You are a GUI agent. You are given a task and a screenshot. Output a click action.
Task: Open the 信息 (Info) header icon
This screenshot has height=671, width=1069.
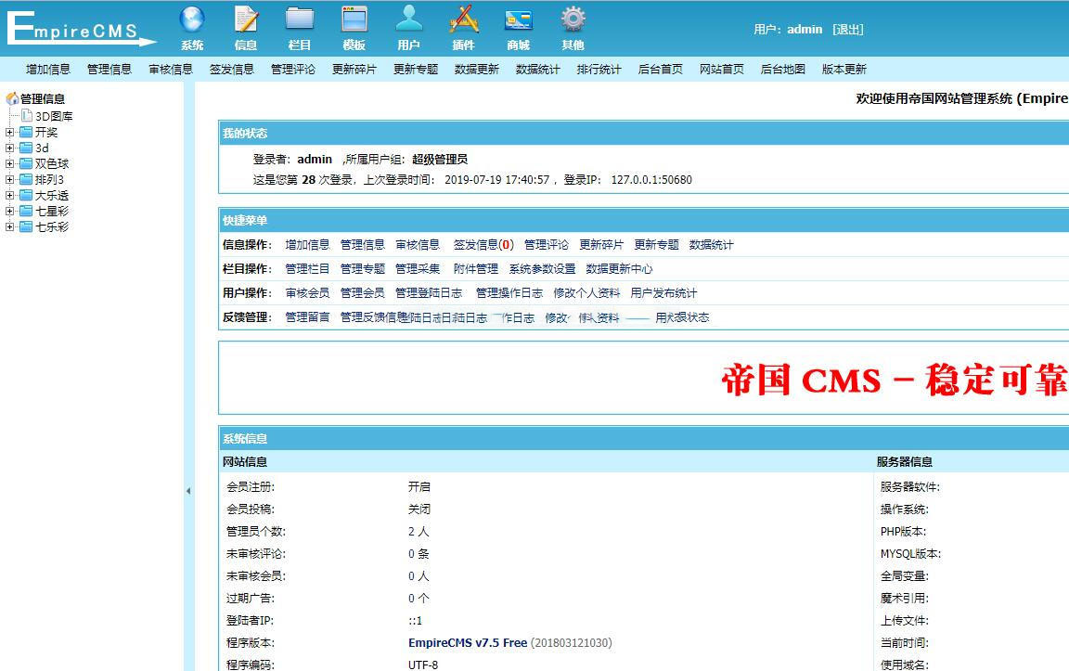(x=246, y=28)
